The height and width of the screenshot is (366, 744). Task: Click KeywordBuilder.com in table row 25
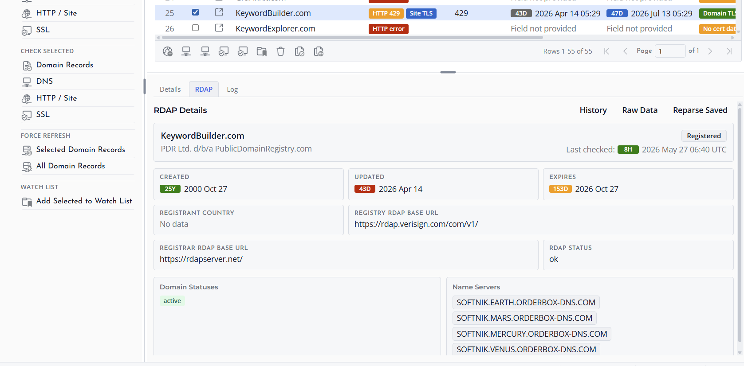pyautogui.click(x=273, y=13)
